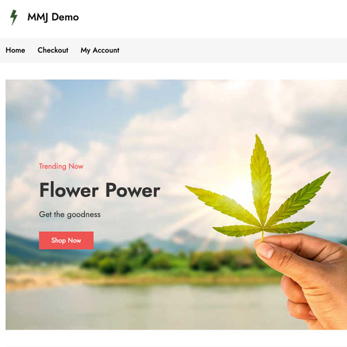Click the river water area of the banner

click(144, 308)
